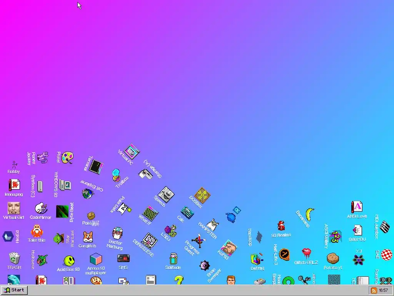
Task: Launch the What If icon
Action: pos(150,214)
